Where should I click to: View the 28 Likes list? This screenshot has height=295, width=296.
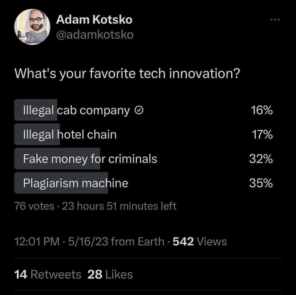point(110,274)
